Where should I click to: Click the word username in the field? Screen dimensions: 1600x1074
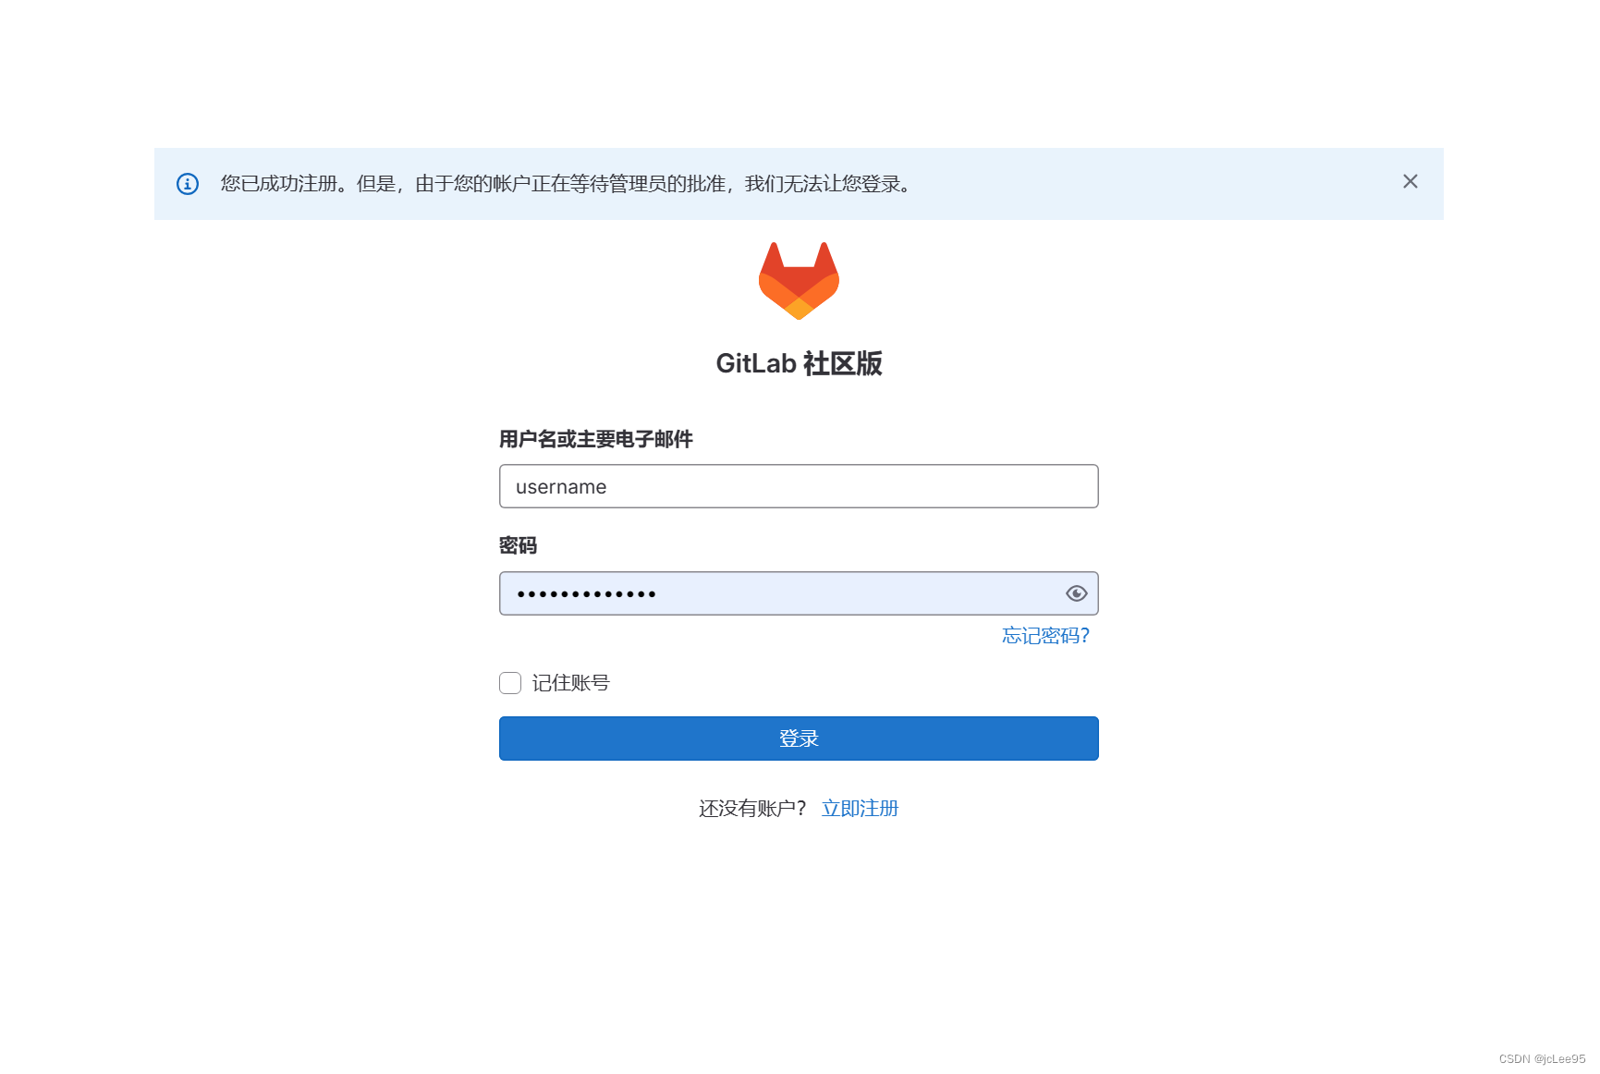[561, 487]
